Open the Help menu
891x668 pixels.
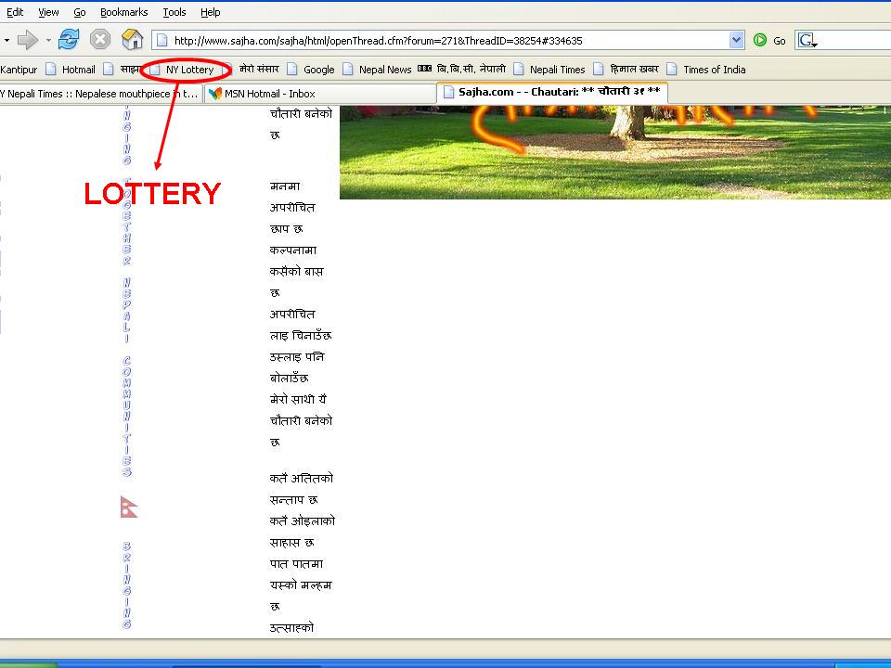pos(211,12)
